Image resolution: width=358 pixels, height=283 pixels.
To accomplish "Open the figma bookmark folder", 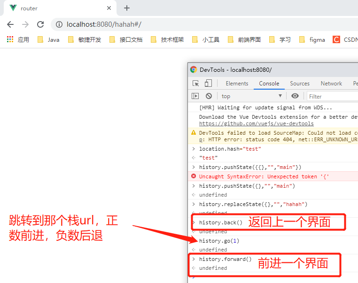I will coord(312,40).
